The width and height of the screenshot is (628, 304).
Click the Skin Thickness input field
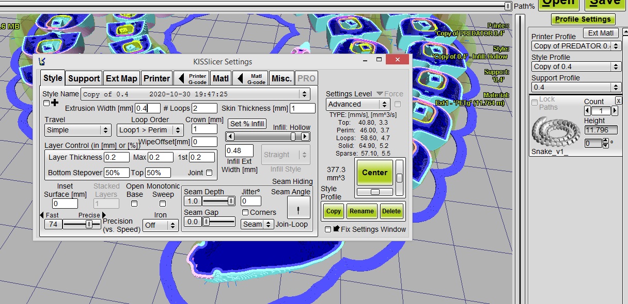[x=302, y=108]
